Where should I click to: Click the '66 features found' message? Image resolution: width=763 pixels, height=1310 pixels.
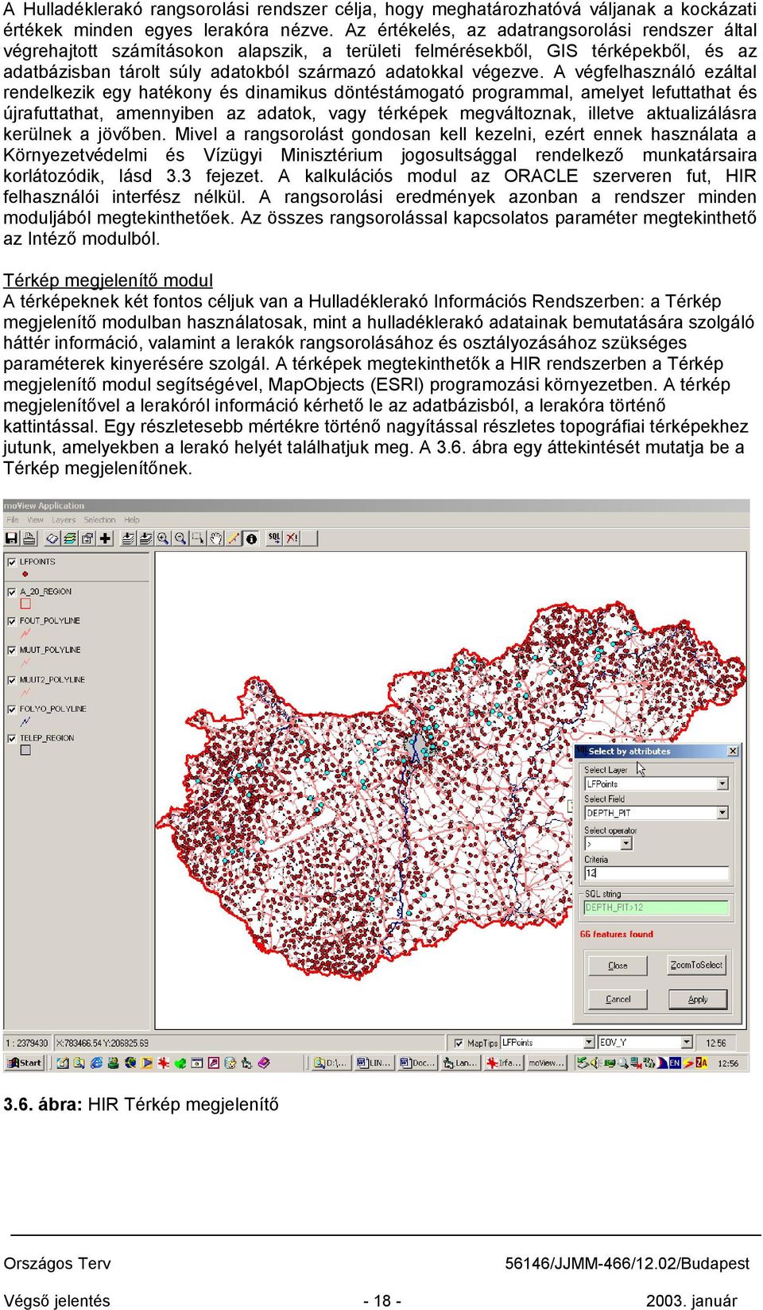[617, 935]
